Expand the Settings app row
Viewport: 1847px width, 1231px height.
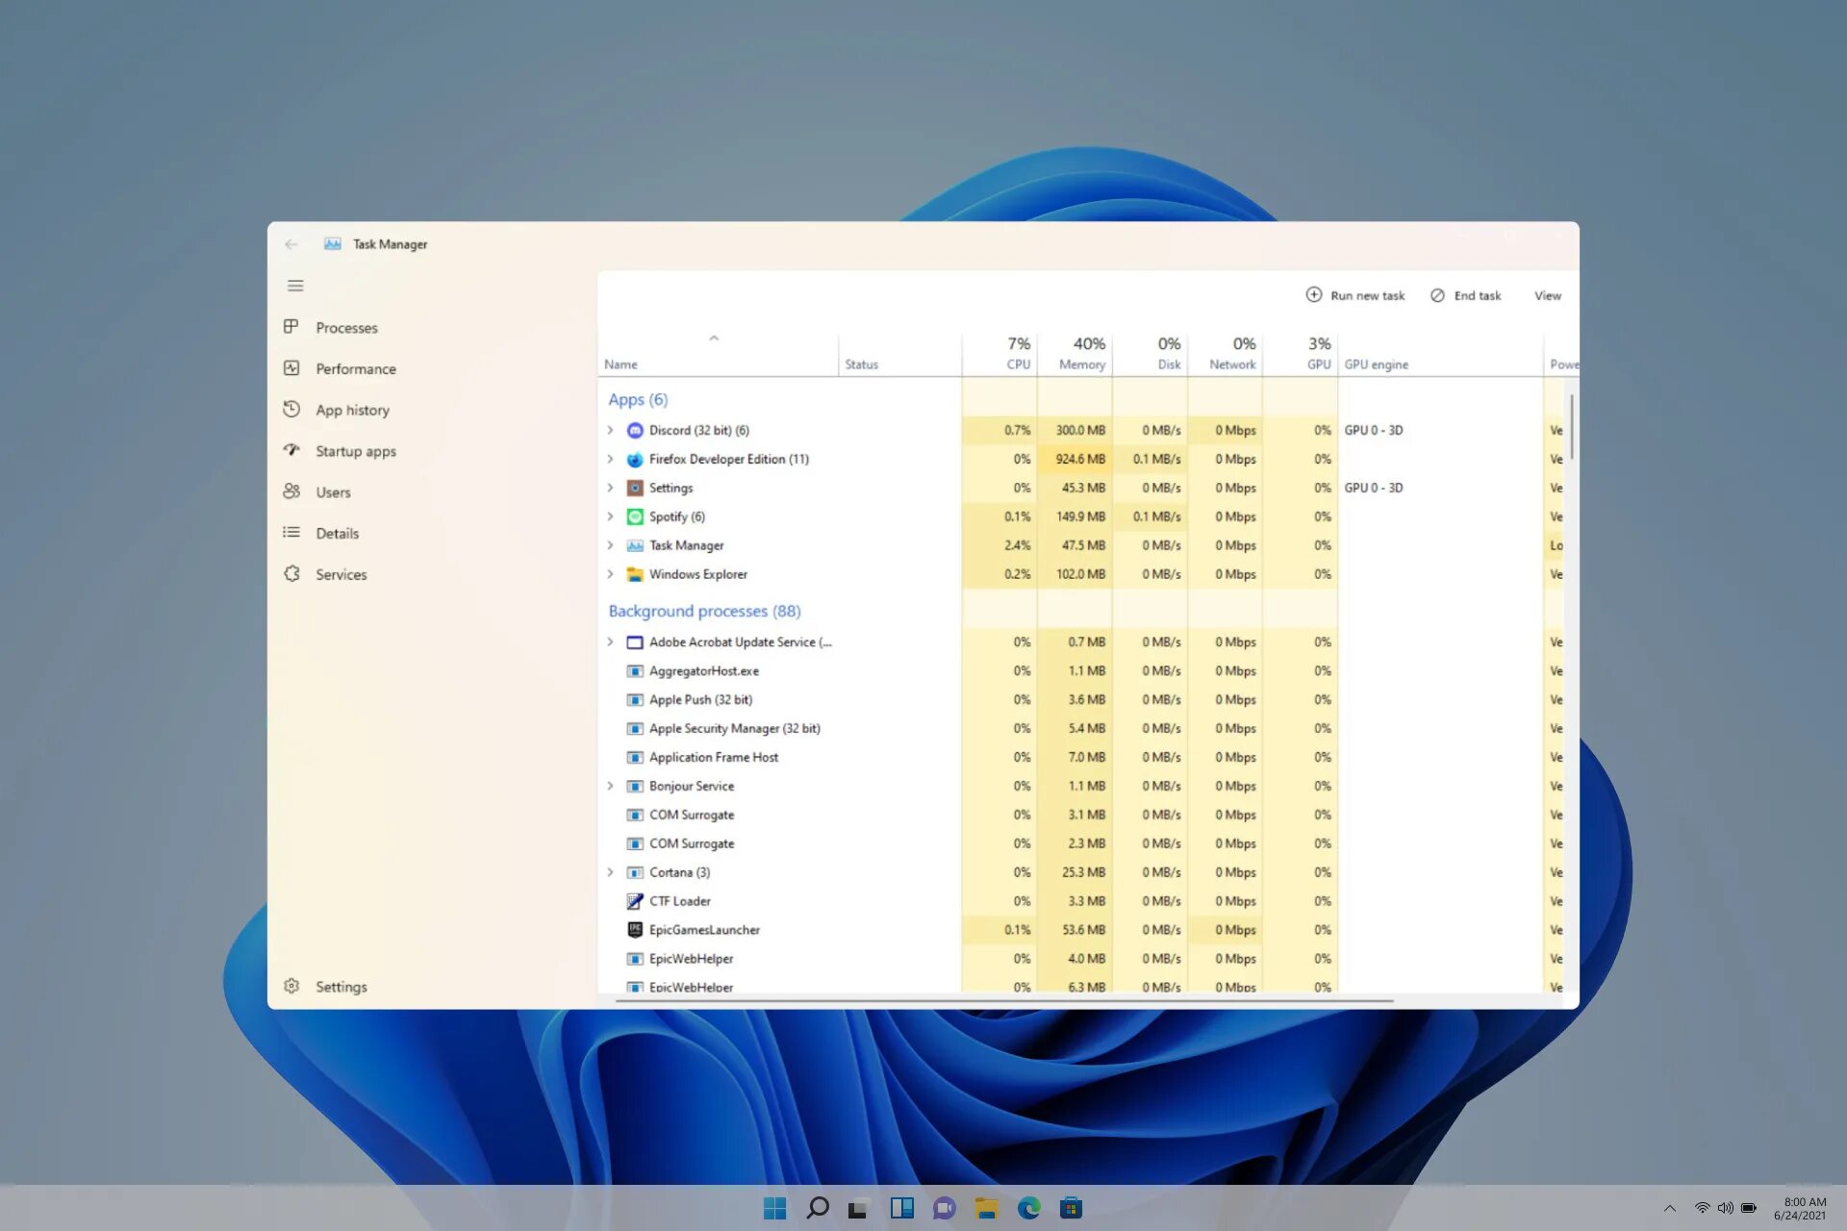click(610, 489)
